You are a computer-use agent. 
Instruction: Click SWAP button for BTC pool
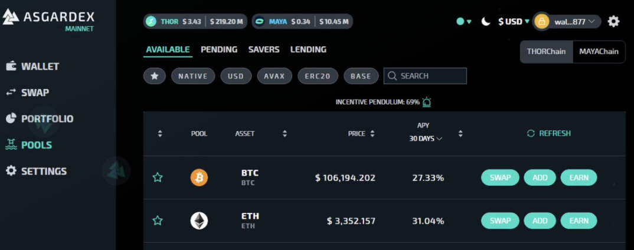pos(500,177)
